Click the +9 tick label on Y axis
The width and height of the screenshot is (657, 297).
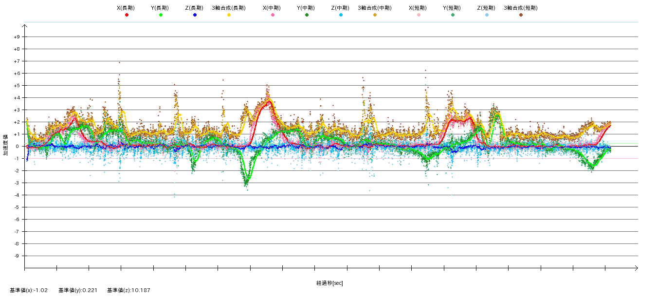[x=17, y=37]
